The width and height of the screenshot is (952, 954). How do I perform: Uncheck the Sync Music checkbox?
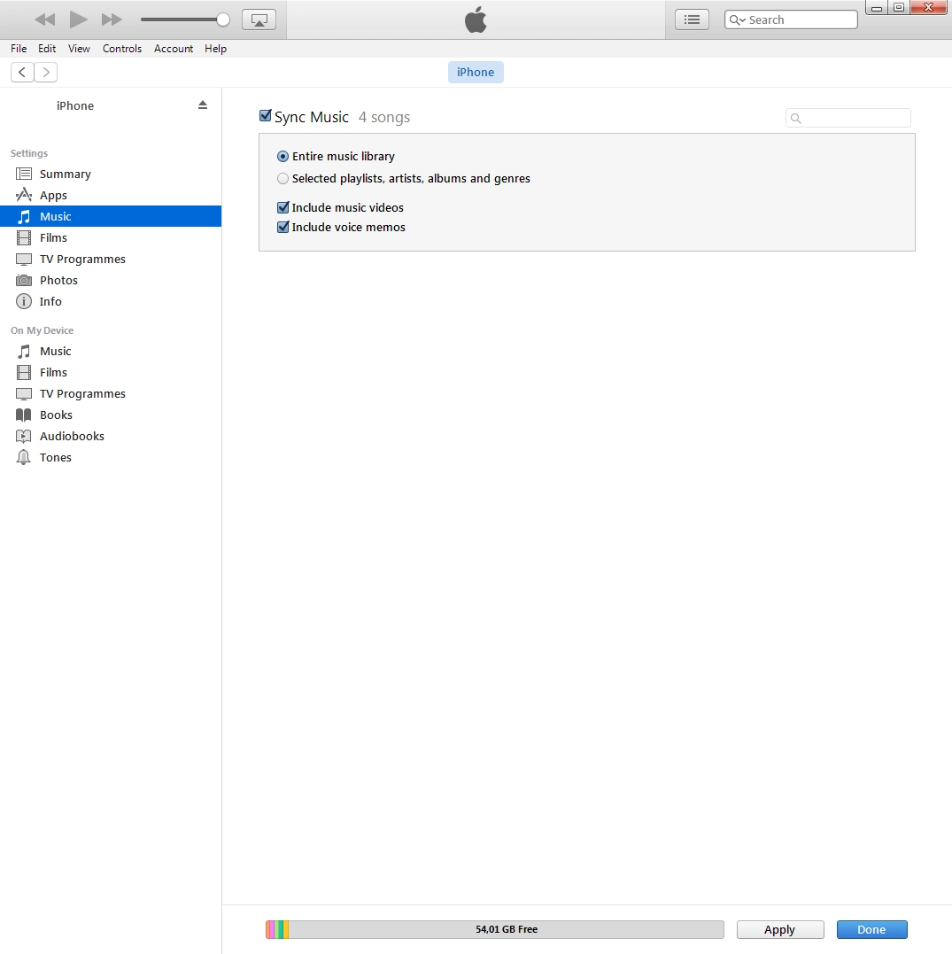(265, 116)
